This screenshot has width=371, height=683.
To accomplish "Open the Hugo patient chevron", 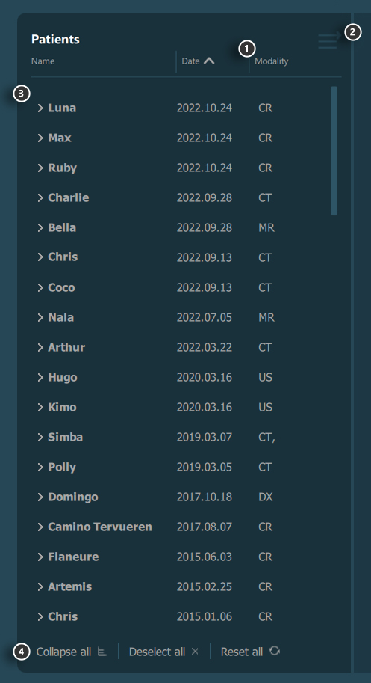I will (x=40, y=377).
